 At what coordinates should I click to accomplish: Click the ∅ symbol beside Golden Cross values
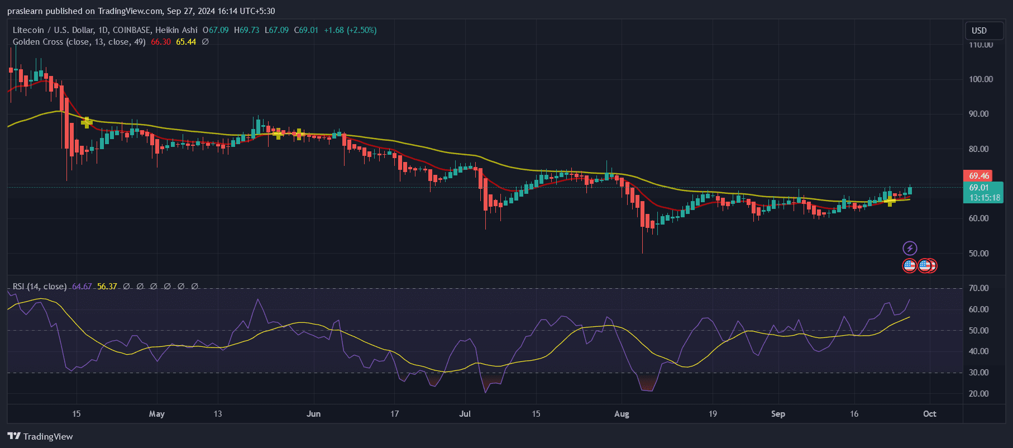pos(205,42)
